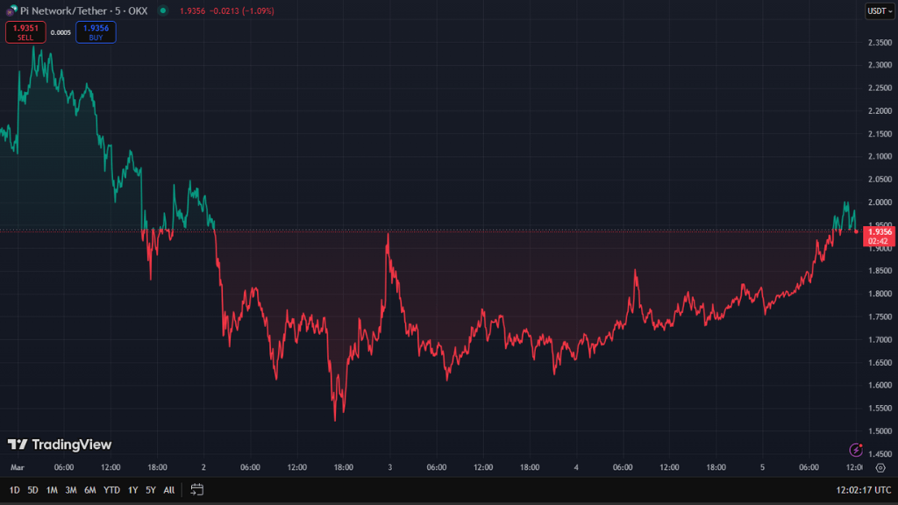This screenshot has height=505, width=898.
Task: Click the red 1.9356 current price label
Action: tap(879, 236)
